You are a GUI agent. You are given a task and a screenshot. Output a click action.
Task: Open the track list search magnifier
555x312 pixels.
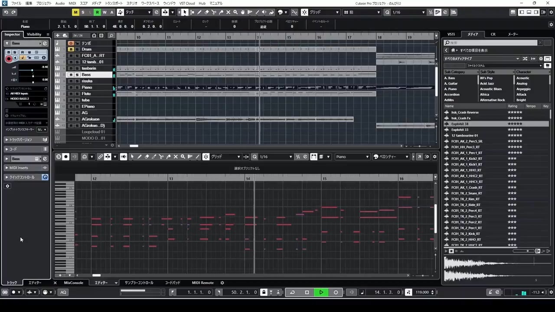[111, 36]
